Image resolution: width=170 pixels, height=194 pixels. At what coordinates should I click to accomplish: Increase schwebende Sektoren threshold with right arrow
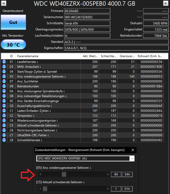[x=108, y=189]
